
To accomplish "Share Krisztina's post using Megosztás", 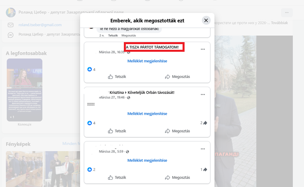I will [177, 131].
